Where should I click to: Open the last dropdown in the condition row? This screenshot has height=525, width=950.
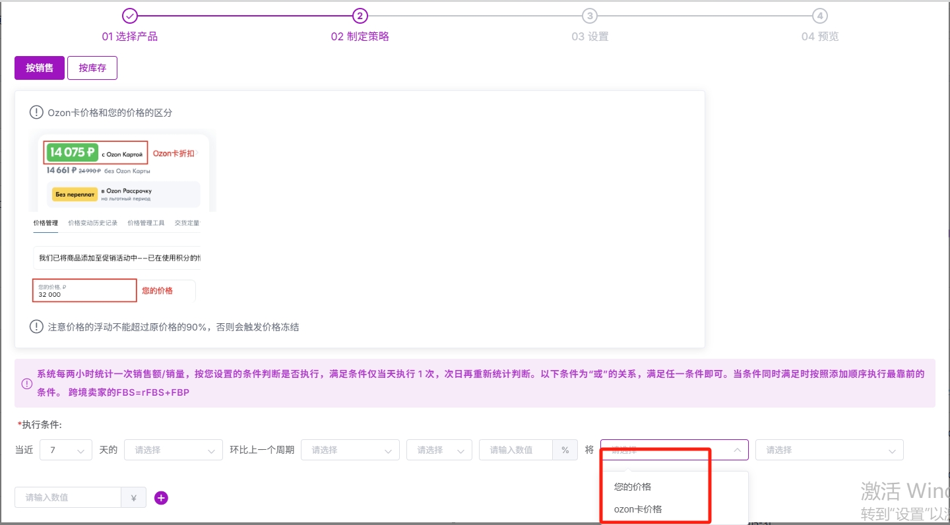click(x=829, y=450)
